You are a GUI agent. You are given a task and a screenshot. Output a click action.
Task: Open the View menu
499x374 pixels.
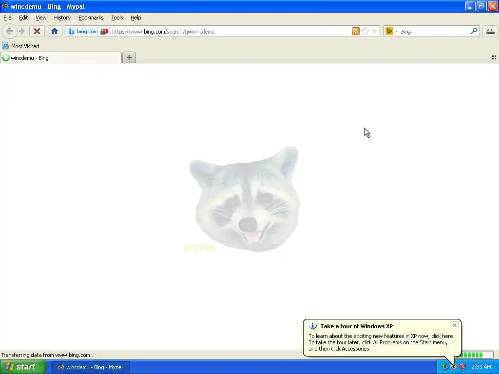(x=41, y=18)
